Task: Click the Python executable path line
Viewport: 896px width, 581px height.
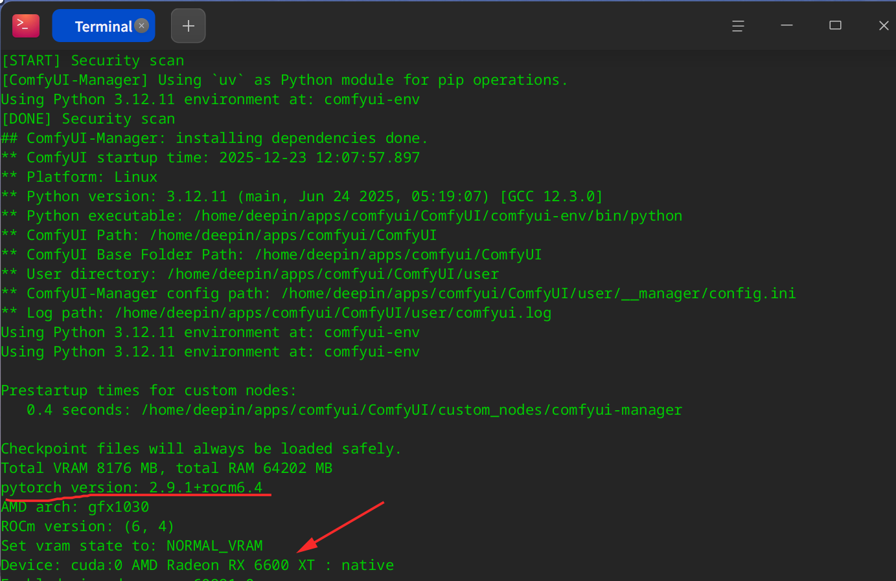Action: point(341,216)
